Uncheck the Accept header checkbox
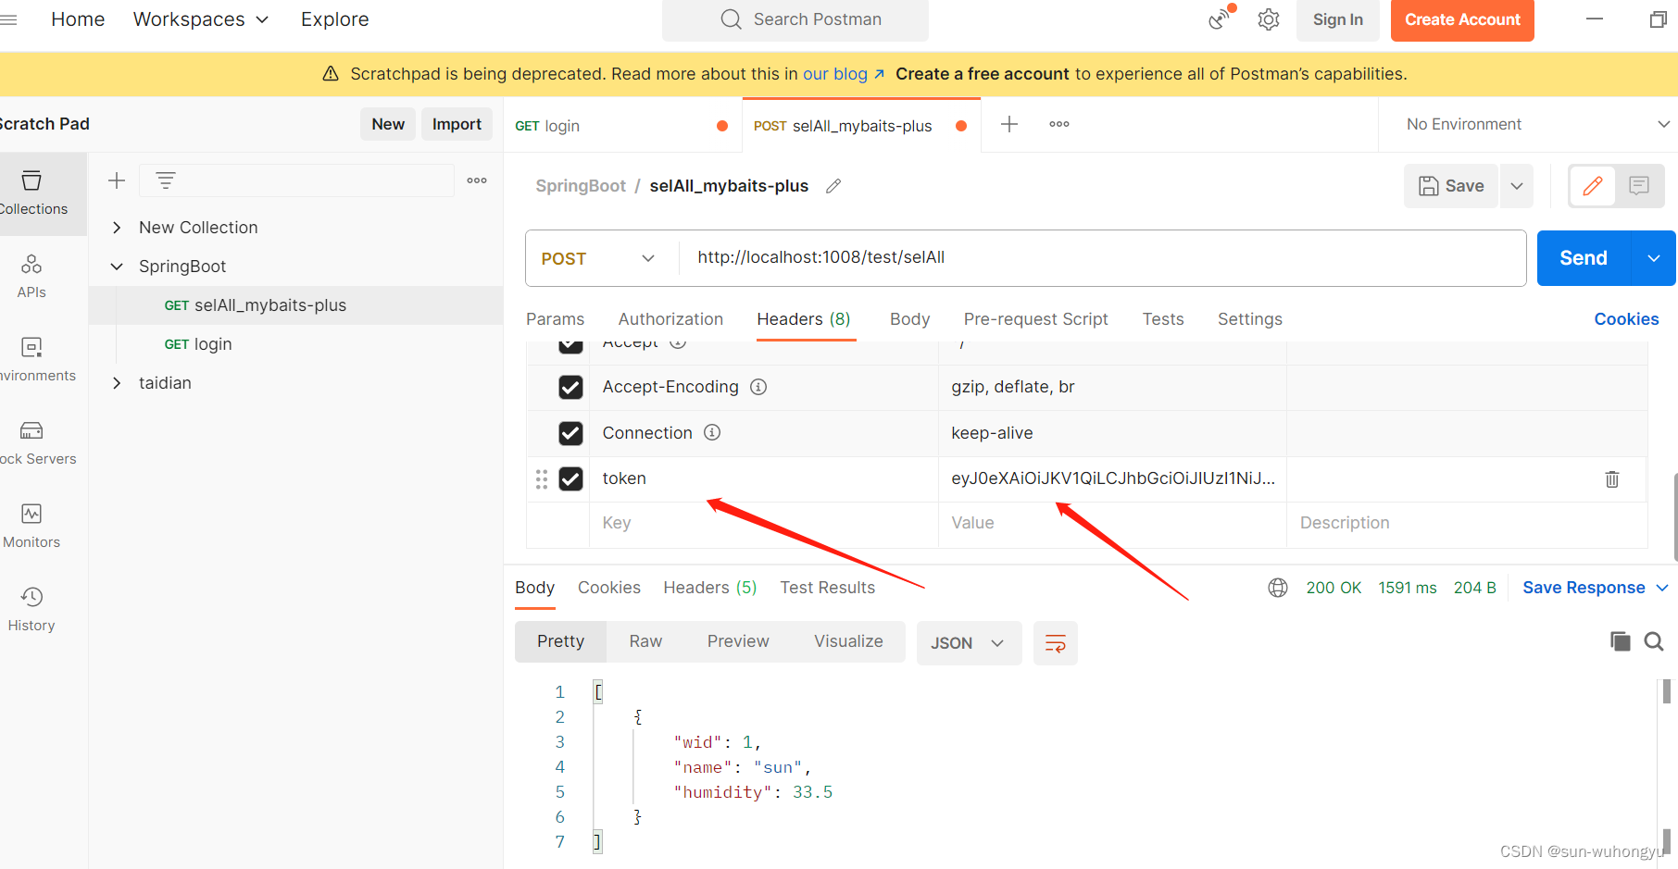This screenshot has height=869, width=1678. point(570,345)
